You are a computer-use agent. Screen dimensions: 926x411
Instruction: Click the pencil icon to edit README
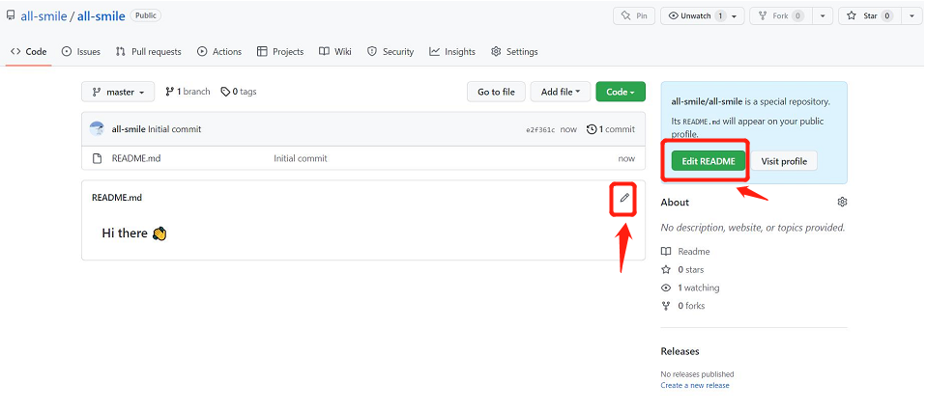pos(624,198)
